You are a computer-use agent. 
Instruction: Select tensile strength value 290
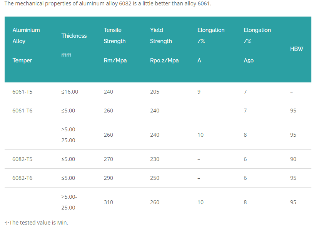tap(108, 178)
